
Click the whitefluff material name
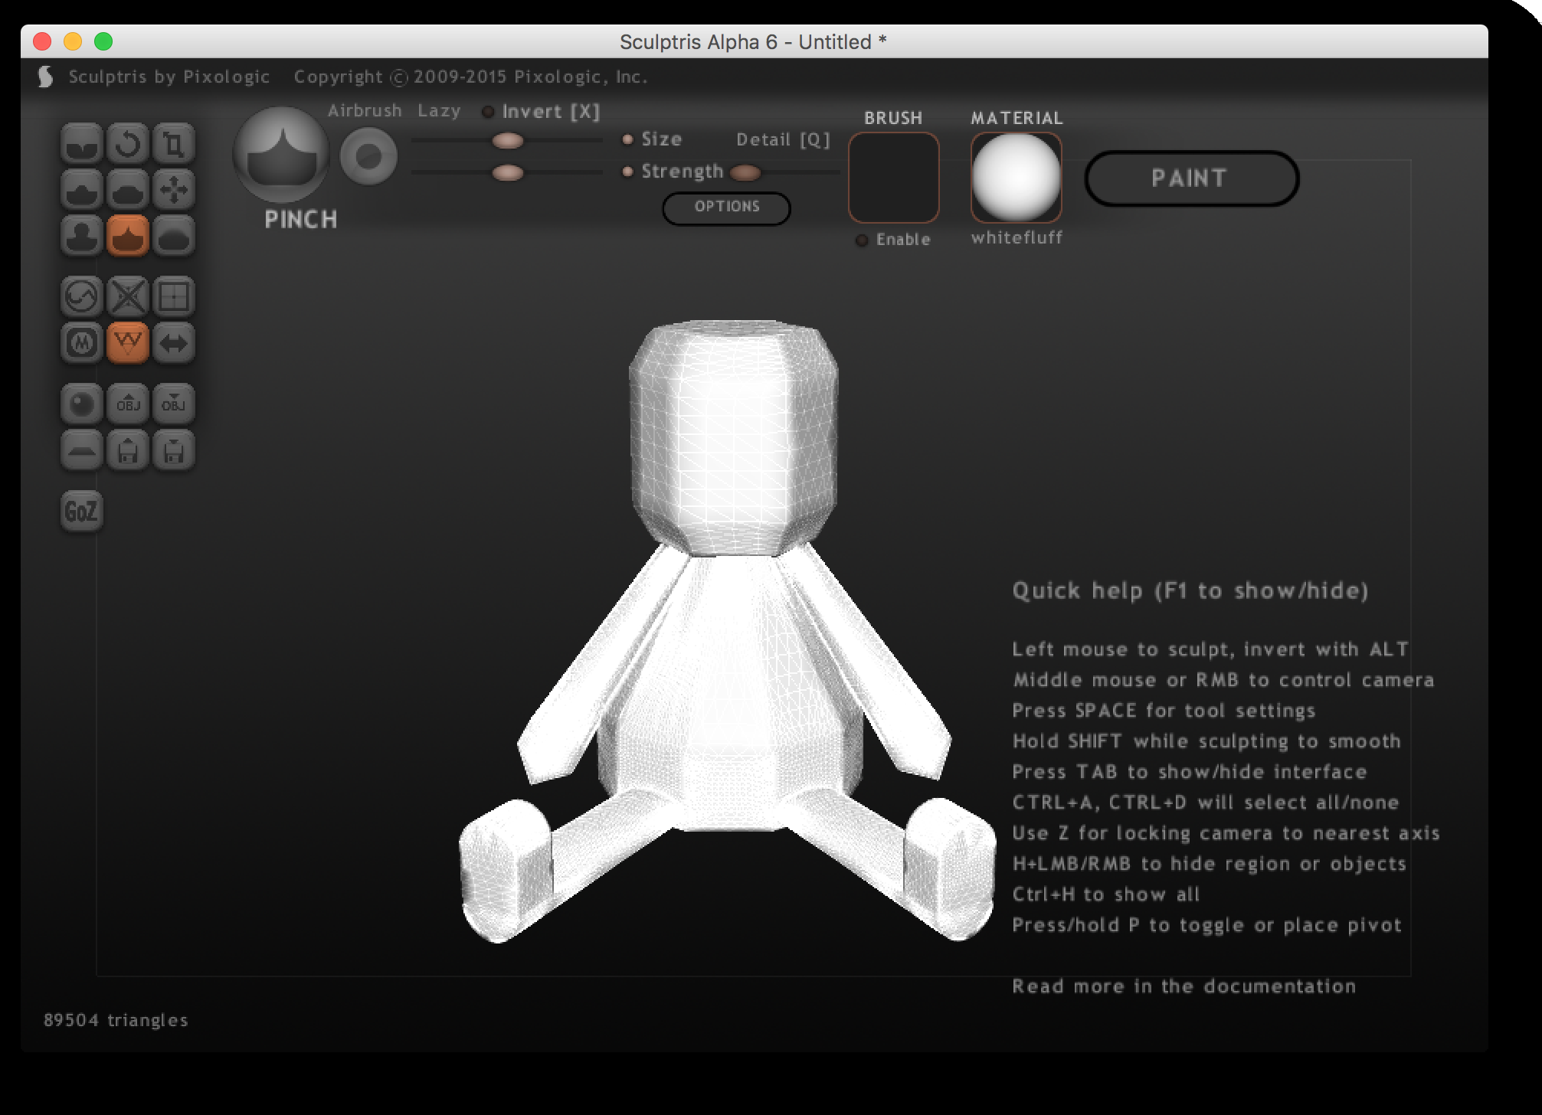(x=1017, y=238)
